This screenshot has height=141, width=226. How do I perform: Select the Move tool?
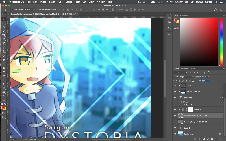pos(4,19)
